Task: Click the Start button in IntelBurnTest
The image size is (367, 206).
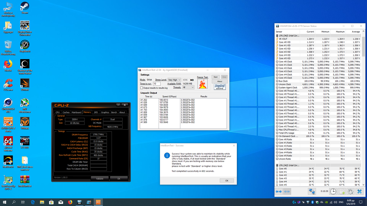Action: [216, 77]
